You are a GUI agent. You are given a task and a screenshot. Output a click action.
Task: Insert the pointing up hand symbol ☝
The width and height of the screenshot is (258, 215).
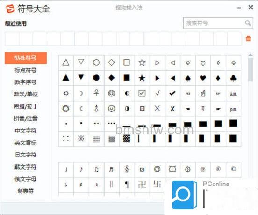pyautogui.click(x=203, y=94)
